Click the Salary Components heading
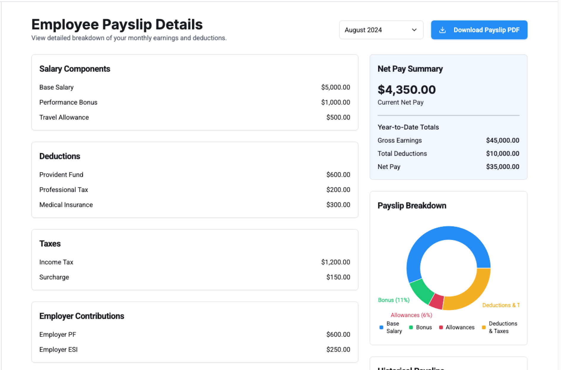The width and height of the screenshot is (569, 370). pyautogui.click(x=75, y=69)
